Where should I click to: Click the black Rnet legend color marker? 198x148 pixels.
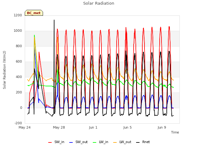(x=138, y=142)
